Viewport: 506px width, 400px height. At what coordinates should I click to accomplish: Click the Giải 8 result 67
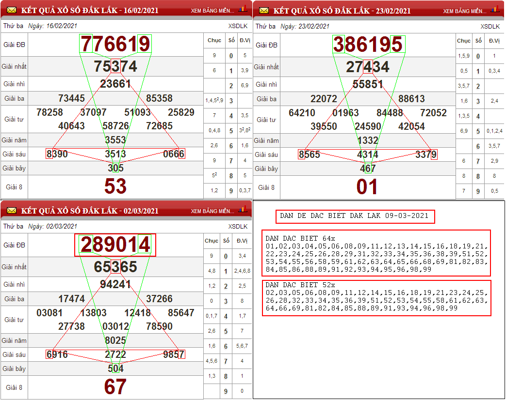[x=115, y=387]
